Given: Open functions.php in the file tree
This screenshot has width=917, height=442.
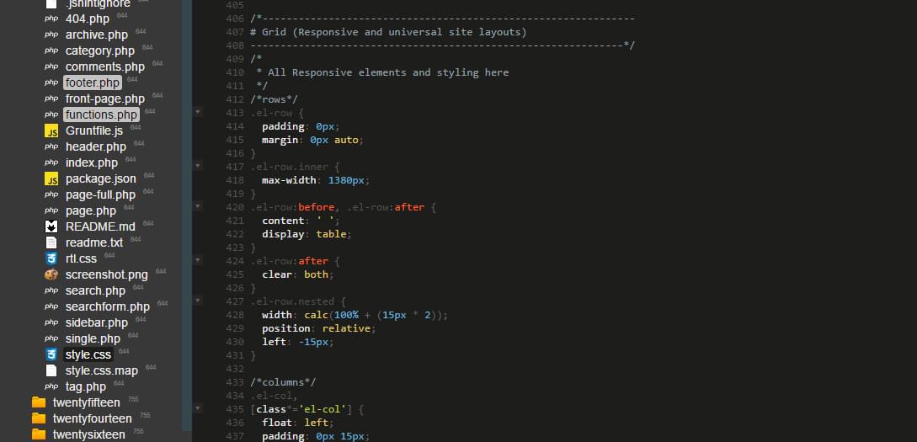Looking at the screenshot, I should tap(101, 114).
